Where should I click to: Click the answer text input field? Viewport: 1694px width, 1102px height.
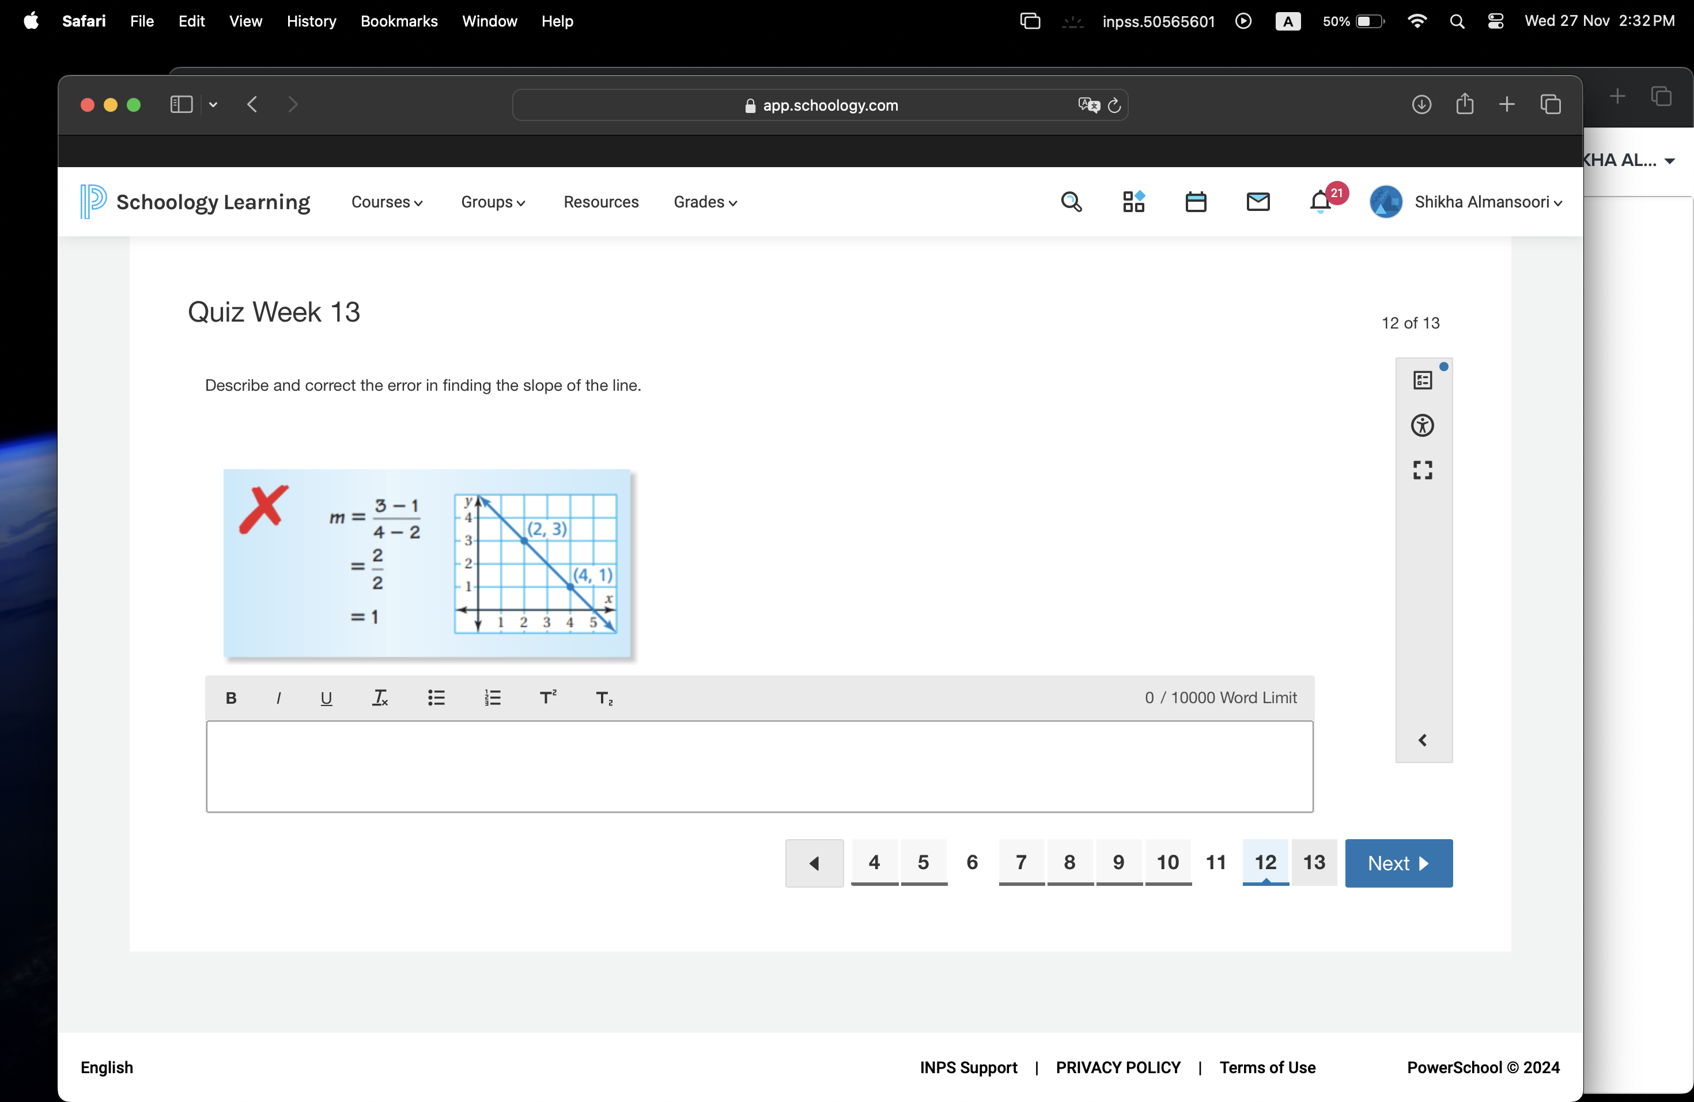point(759,765)
